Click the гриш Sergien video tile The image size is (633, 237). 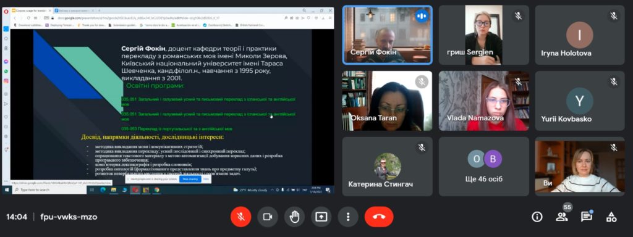tap(483, 35)
